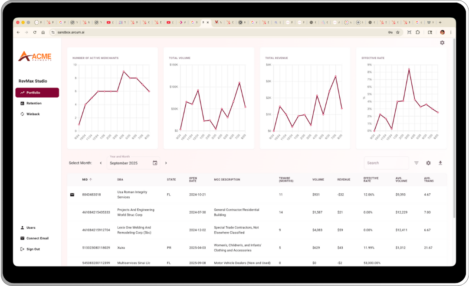469x286 pixels.
Task: Sign Out of RevMax Studio
Action: coord(33,249)
